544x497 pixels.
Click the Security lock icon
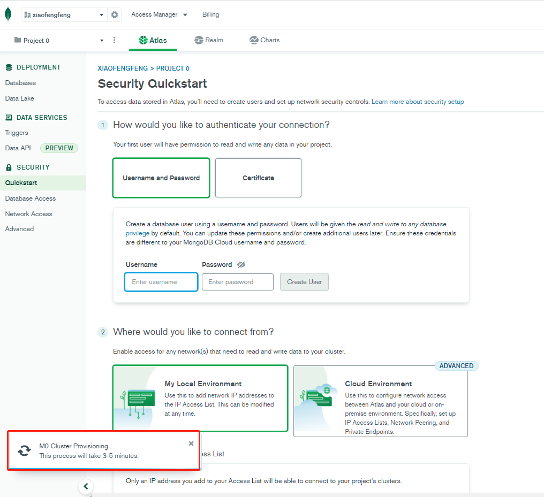click(x=9, y=167)
